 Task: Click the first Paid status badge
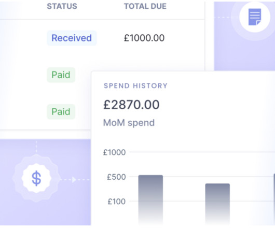(x=61, y=75)
